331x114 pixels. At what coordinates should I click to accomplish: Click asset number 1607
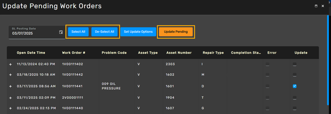tap(170, 108)
